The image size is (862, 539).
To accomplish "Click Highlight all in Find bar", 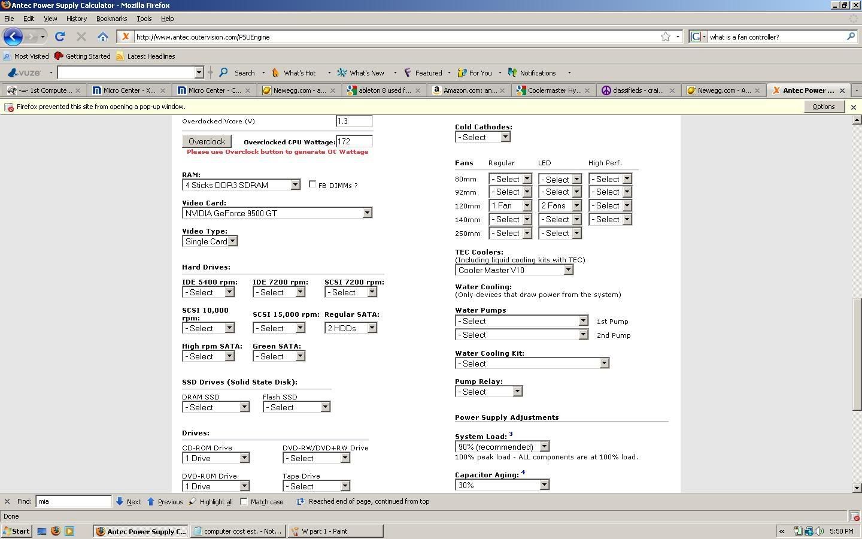I will pyautogui.click(x=211, y=501).
